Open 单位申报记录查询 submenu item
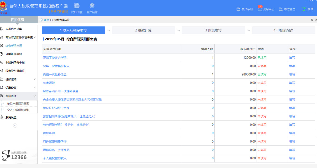Screen dimensions: 317x168 pyautogui.click(x=18, y=104)
